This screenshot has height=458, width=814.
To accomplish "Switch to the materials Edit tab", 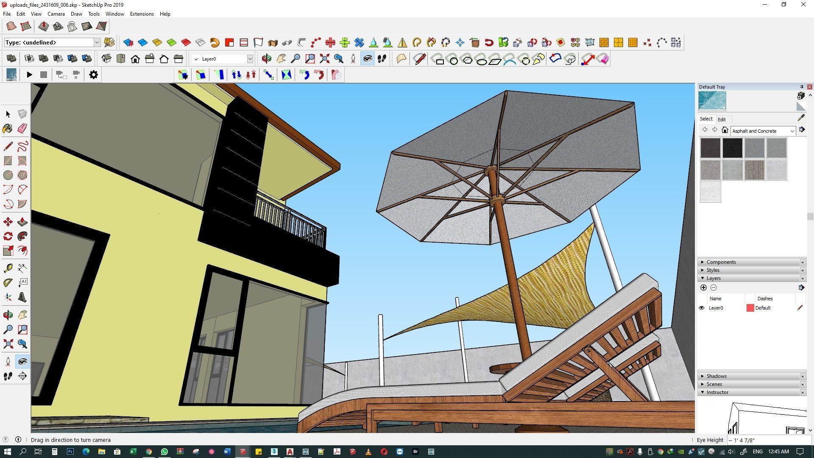I will click(x=722, y=120).
